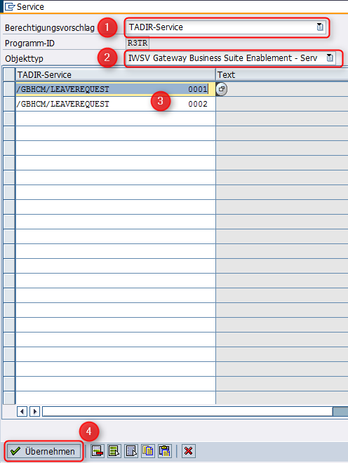Image resolution: width=348 pixels, height=463 pixels.
Task: Click the TADIR-Service column header
Action: tap(116, 74)
